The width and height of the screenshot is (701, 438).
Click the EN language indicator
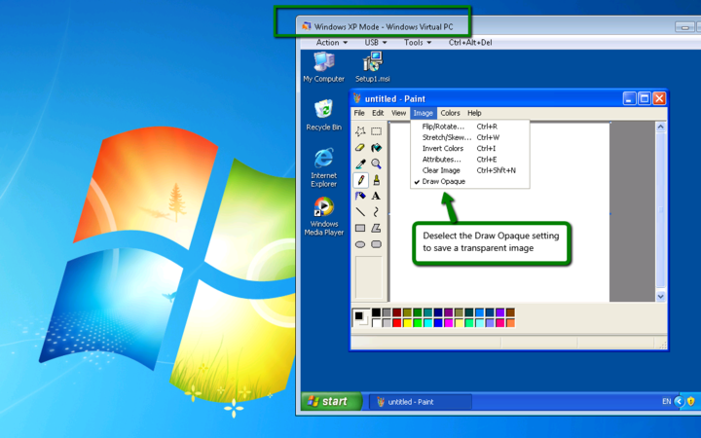tap(666, 401)
